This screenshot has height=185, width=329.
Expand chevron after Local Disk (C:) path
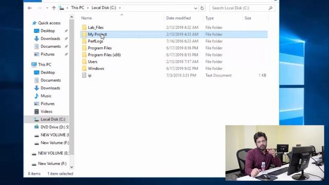pyautogui.click(x=120, y=8)
